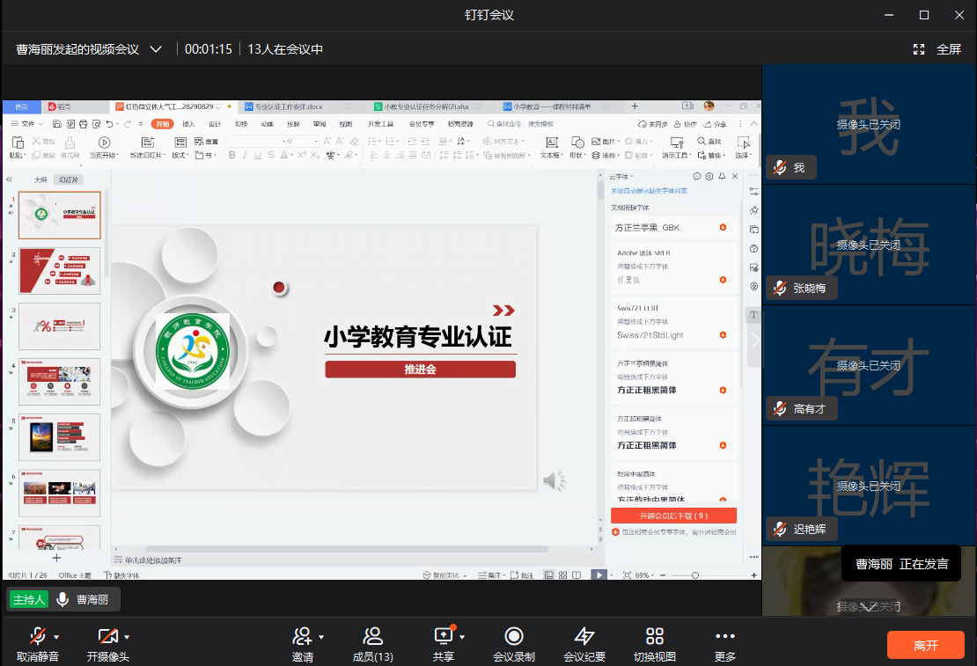Screen dimensions: 977x666
Task: Expand meeting info chevron beside 曹海丽发起的视频会议
Action: coord(156,49)
